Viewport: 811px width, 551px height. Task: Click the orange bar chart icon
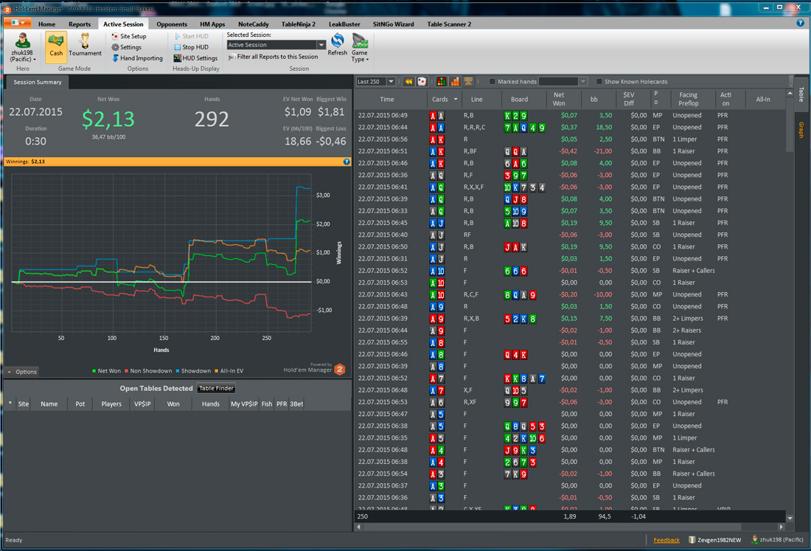[x=455, y=81]
